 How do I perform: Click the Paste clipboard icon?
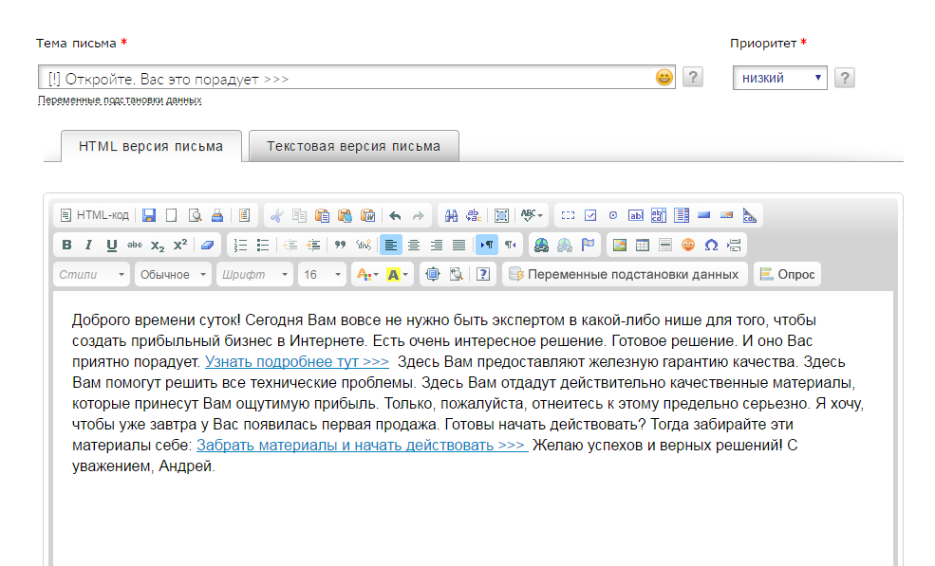[x=322, y=215]
